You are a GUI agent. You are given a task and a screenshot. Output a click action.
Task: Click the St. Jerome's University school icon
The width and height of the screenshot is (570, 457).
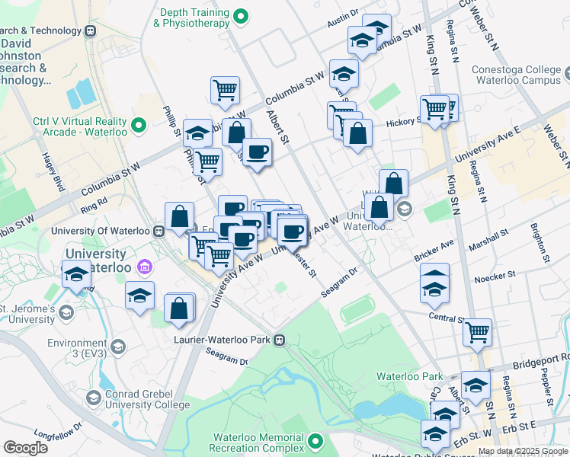(66, 314)
